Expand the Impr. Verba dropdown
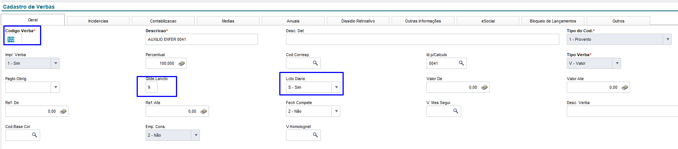This screenshot has height=149, width=678. click(x=55, y=63)
